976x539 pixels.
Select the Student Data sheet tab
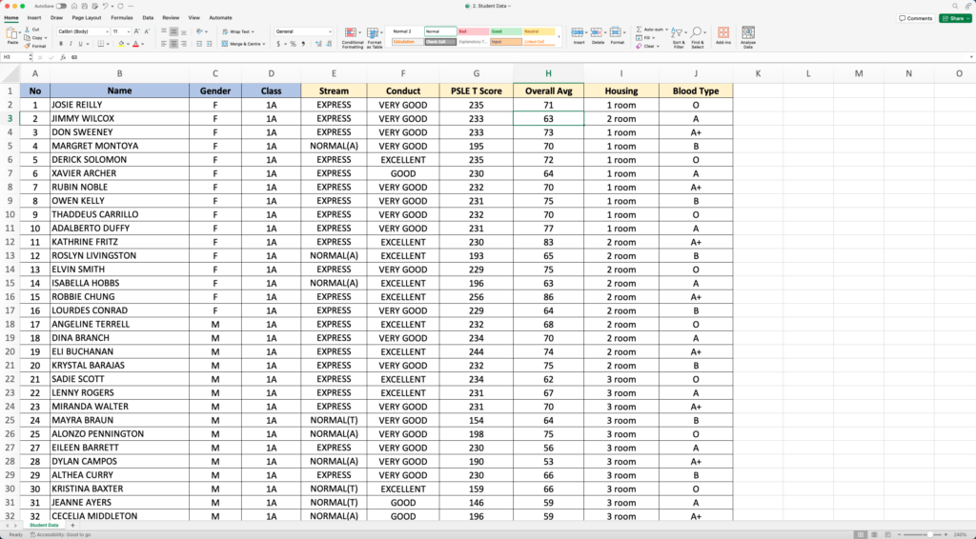click(44, 526)
